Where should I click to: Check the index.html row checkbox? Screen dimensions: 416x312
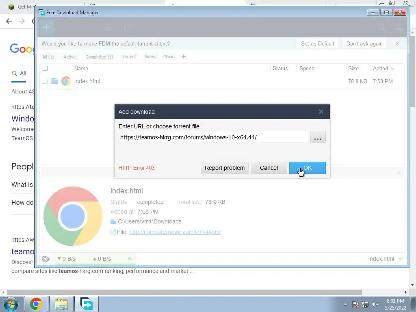[45, 81]
